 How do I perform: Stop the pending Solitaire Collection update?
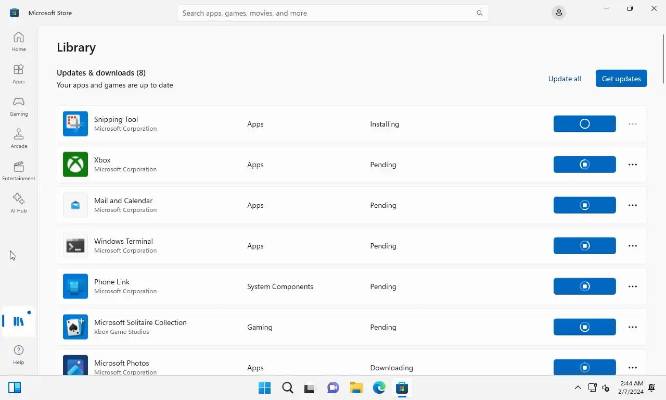(x=585, y=327)
